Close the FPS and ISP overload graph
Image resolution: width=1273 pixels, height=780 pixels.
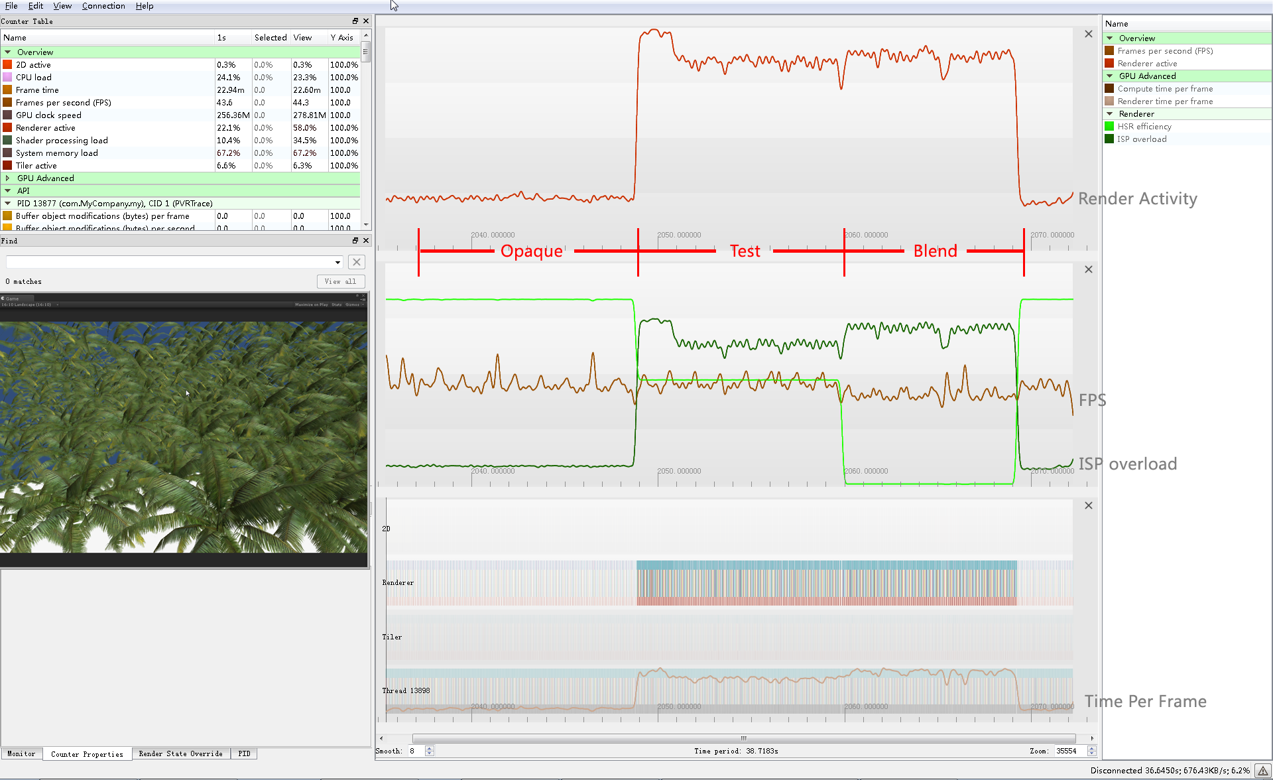pyautogui.click(x=1088, y=269)
